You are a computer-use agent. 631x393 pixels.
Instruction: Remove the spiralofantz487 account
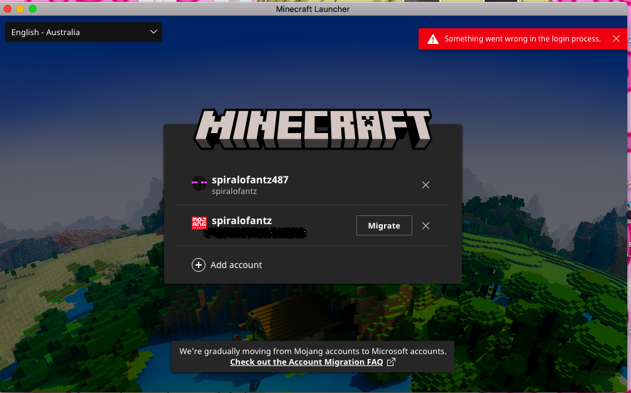[425, 185]
